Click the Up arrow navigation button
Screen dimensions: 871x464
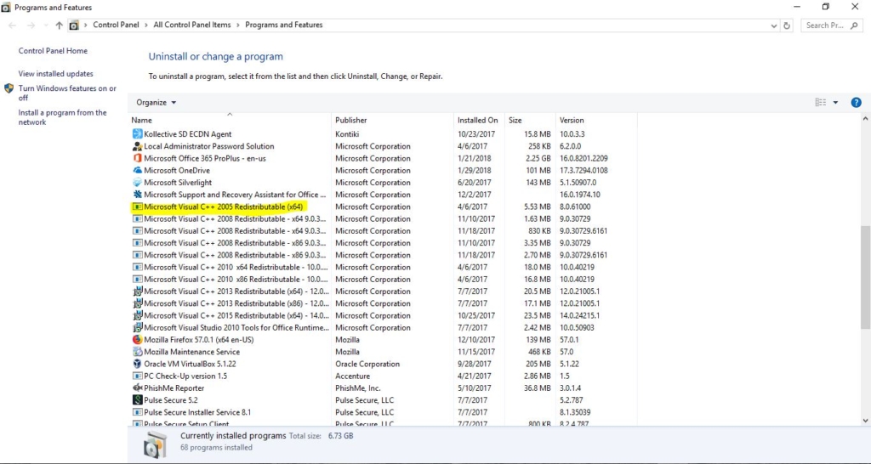tap(59, 25)
